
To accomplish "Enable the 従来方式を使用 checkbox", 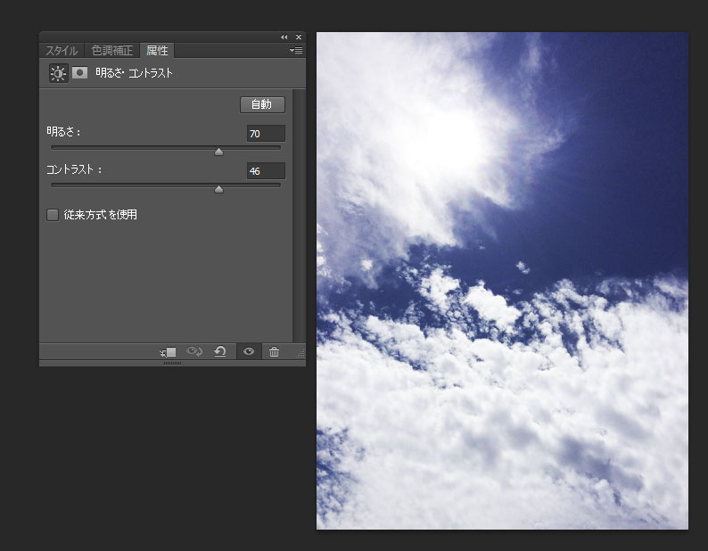I will 53,215.
